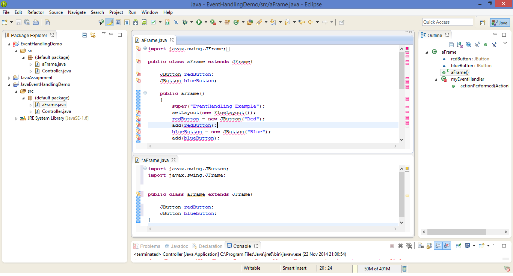Viewport: 513px width, 276px height.
Task: Click the Pin Console icon
Action: click(458, 246)
